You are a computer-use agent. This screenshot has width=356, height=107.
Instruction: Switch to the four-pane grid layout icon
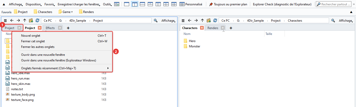[x=166, y=4]
